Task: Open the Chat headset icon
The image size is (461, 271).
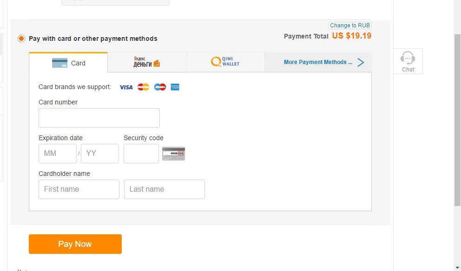Action: pyautogui.click(x=408, y=58)
